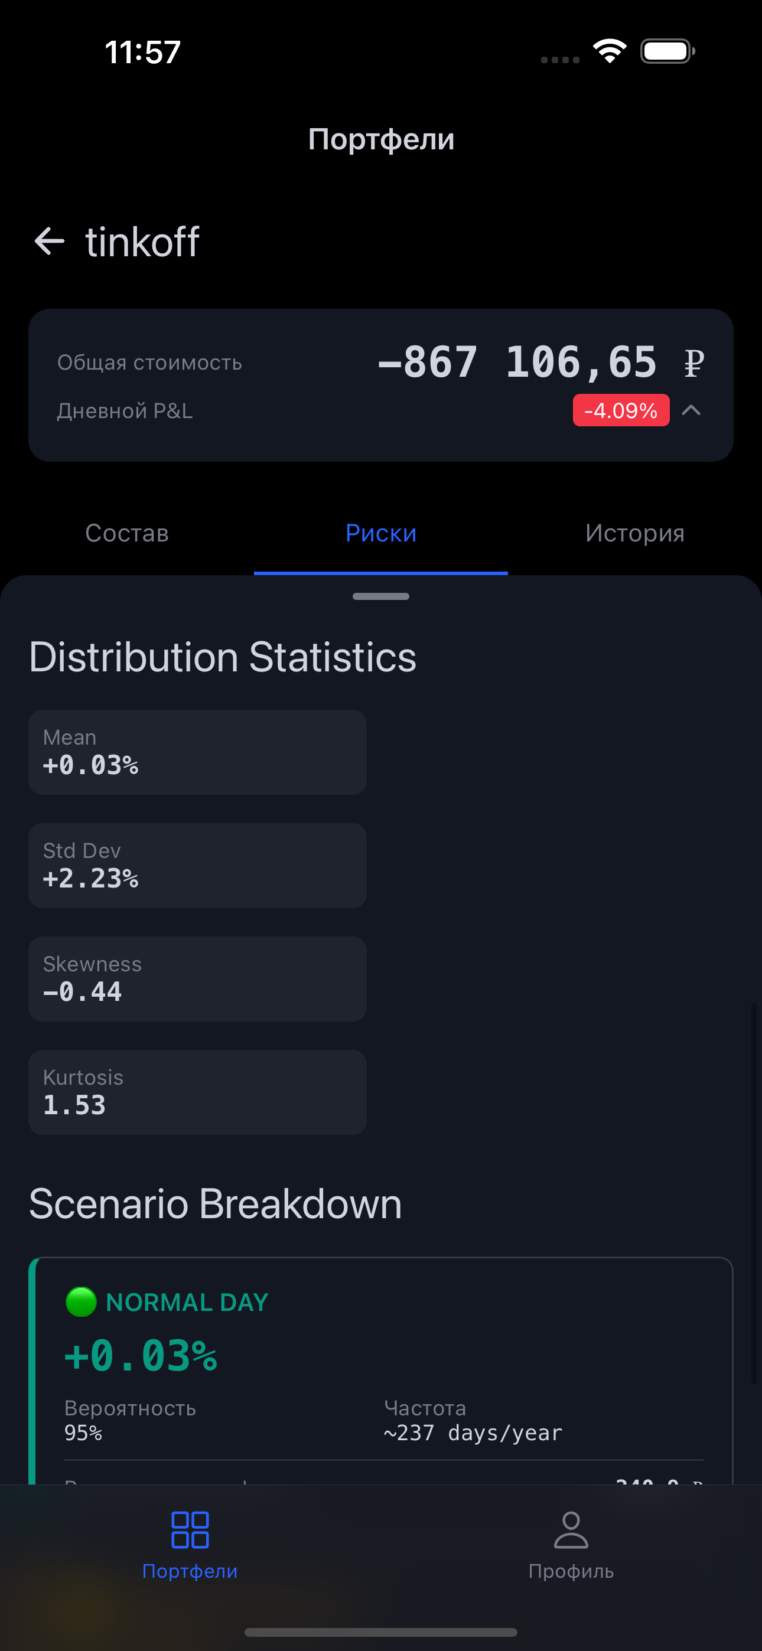Collapse the portfolio summary chevron
The image size is (762, 1651).
pyautogui.click(x=691, y=410)
